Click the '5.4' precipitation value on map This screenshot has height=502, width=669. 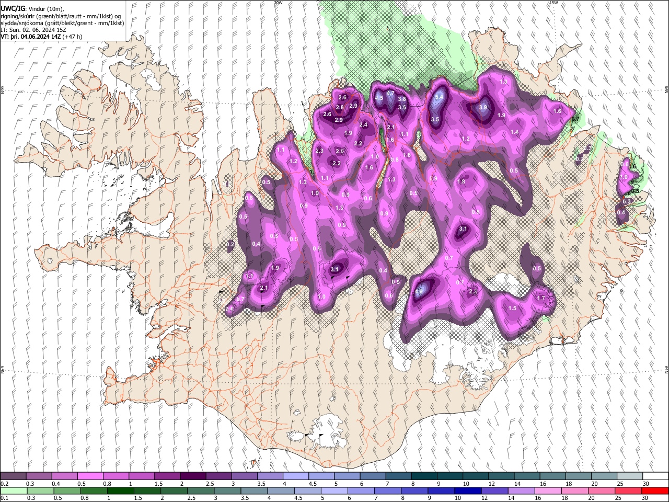click(440, 97)
